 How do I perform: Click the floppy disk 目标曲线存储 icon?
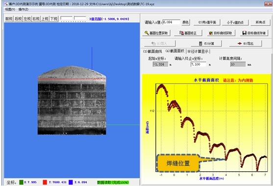(244, 33)
